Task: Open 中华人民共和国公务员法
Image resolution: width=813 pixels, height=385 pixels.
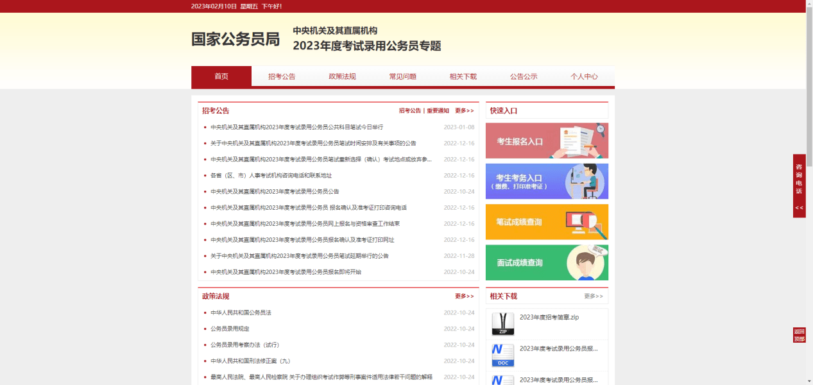Action: click(x=241, y=312)
